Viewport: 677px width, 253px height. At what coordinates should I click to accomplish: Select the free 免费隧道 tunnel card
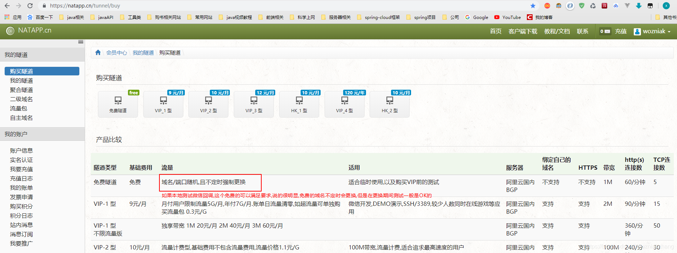(x=118, y=104)
